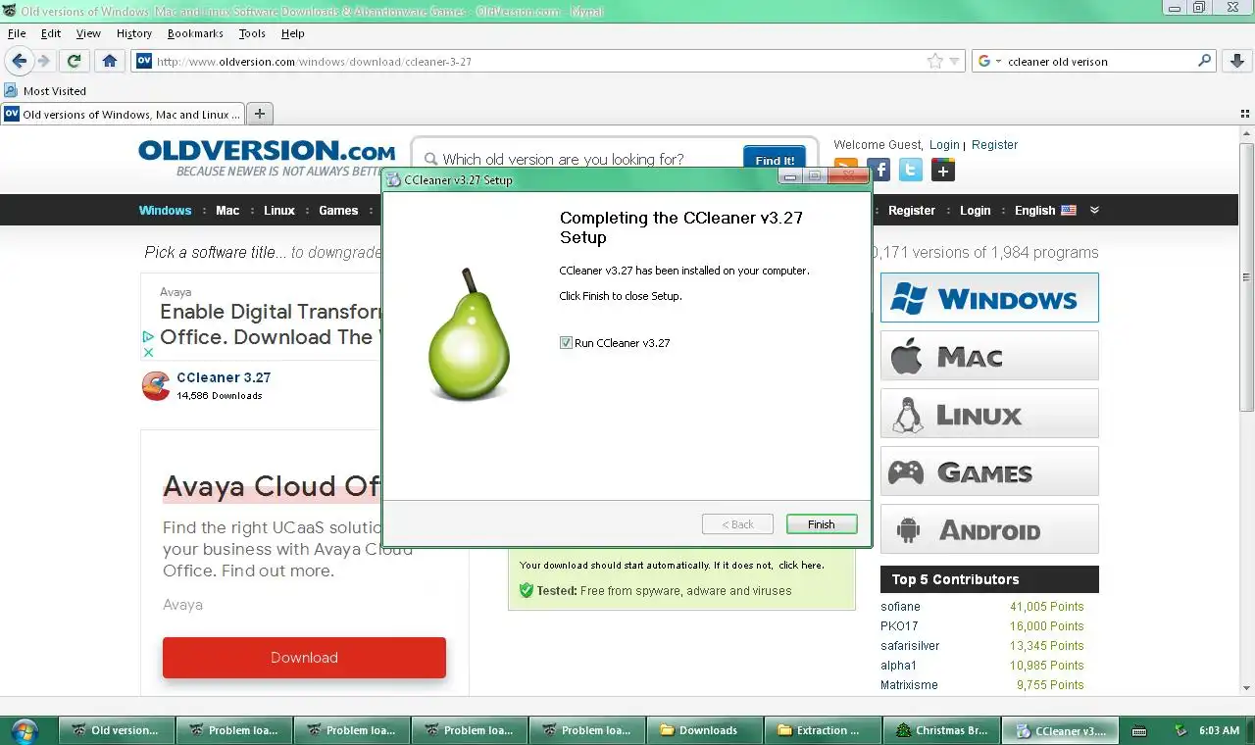Viewport: 1255px width, 745px height.
Task: Click the large Linux platform banner
Action: coord(989,413)
